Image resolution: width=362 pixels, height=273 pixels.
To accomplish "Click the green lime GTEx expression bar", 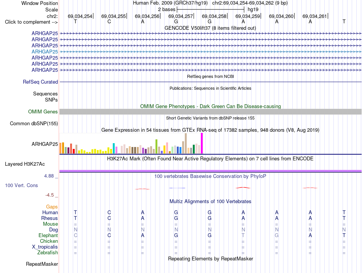I will (157, 147).
